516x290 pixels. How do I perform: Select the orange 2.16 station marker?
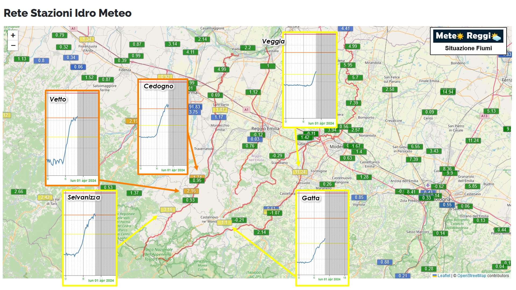point(191,191)
